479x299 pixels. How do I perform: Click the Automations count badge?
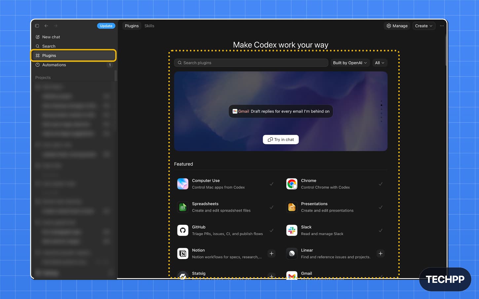pyautogui.click(x=110, y=65)
